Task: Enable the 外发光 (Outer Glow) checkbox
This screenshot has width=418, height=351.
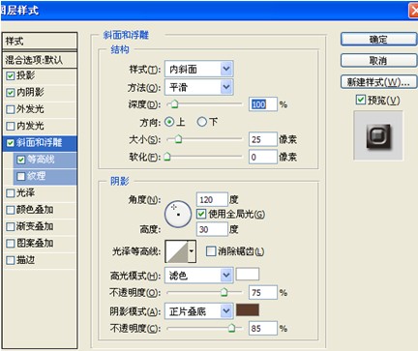Action: point(11,109)
